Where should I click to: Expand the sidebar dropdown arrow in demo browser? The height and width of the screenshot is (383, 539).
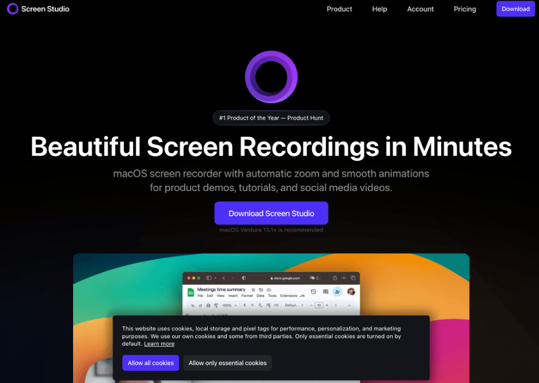pos(215,278)
